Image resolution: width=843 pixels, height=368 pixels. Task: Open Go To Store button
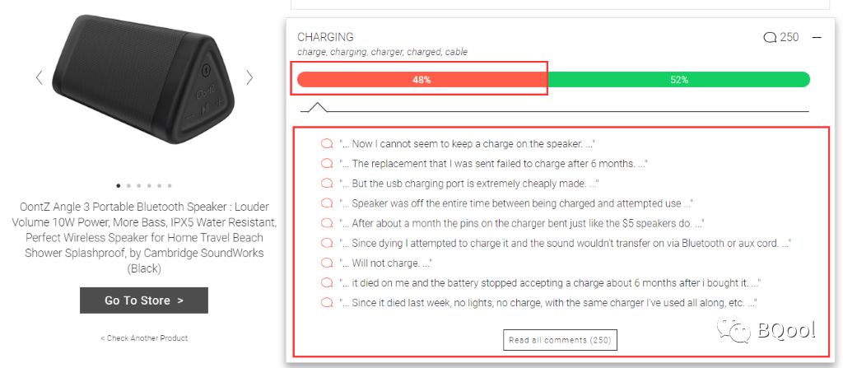(x=144, y=300)
